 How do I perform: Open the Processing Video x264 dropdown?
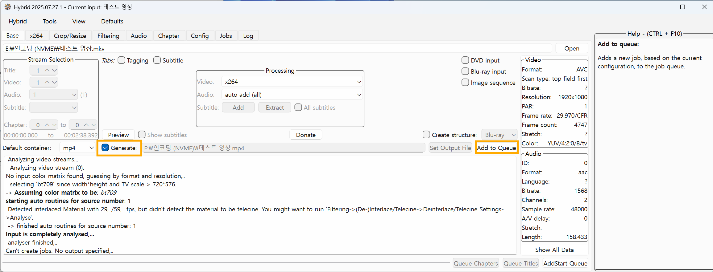click(x=292, y=82)
